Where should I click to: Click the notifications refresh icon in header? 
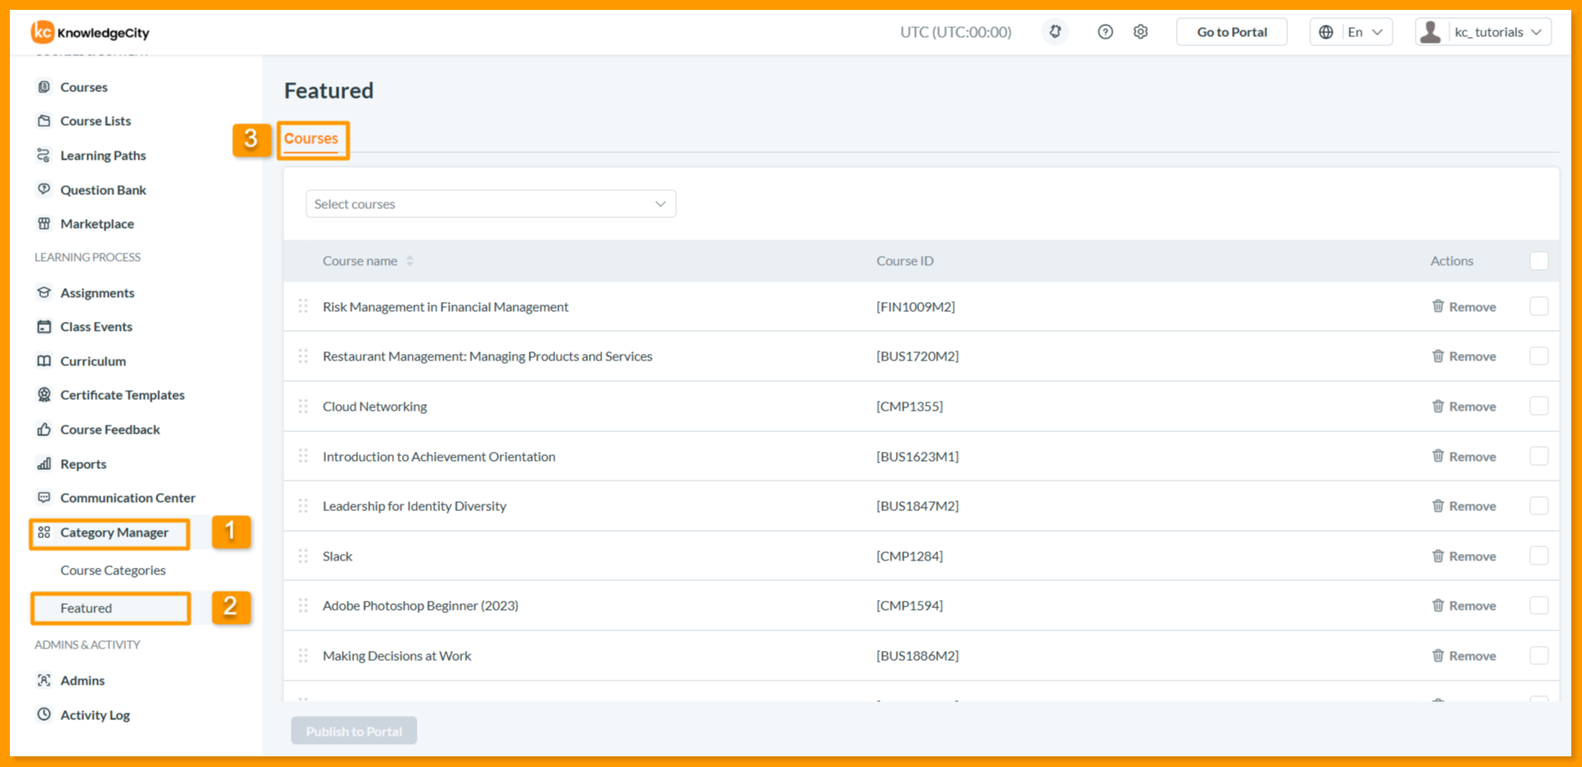tap(1055, 32)
